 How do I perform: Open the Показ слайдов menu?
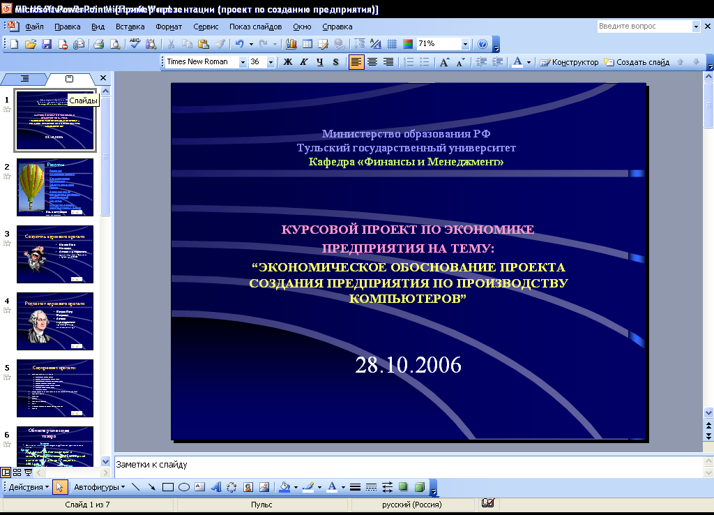(x=255, y=27)
